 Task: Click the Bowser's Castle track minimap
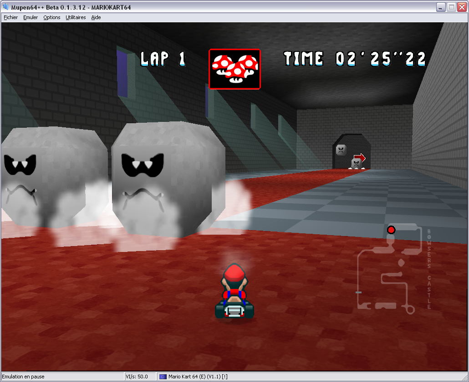pos(394,269)
